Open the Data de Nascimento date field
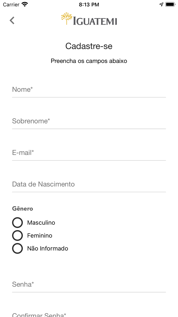Viewport: 178px width, 317px height. pos(89,184)
